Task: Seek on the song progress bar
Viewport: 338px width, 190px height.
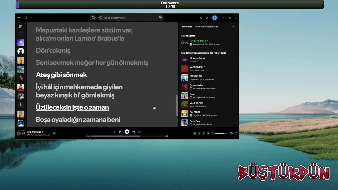Action: point(127,136)
